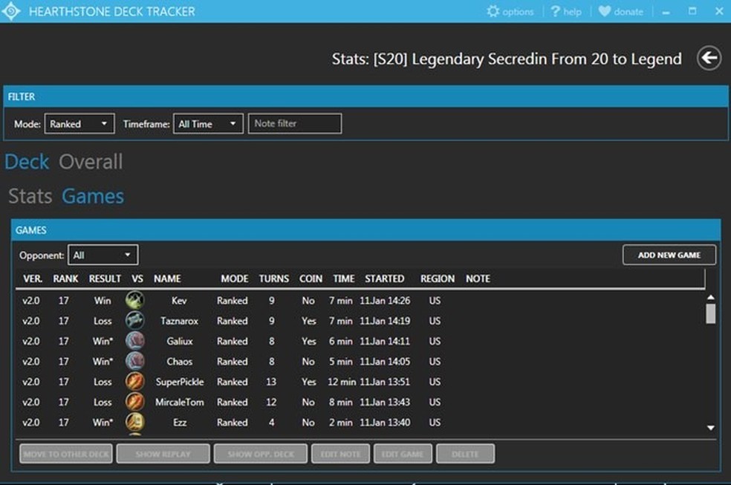Sort by the TURNS column header

click(x=274, y=279)
